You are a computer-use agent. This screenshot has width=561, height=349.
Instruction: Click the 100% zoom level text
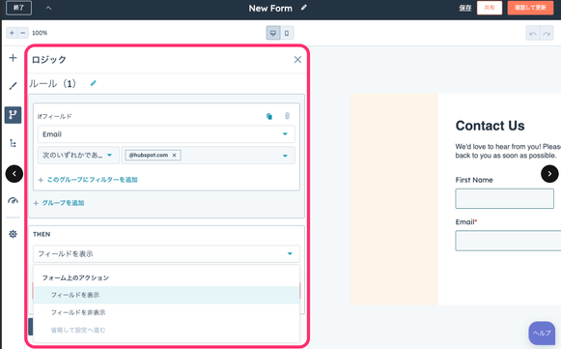(x=40, y=33)
